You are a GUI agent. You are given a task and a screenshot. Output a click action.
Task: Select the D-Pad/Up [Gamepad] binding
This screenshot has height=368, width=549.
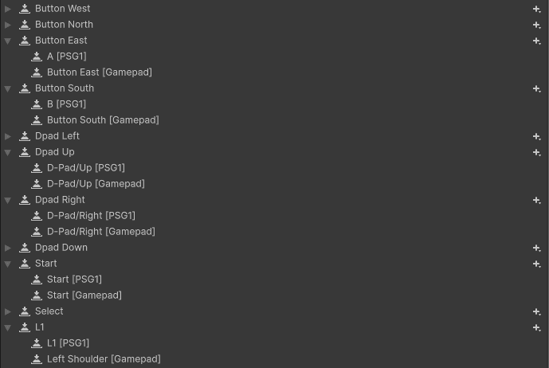tap(96, 184)
